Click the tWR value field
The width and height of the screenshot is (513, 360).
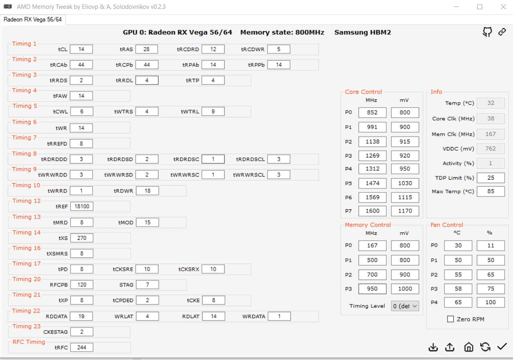(x=81, y=128)
